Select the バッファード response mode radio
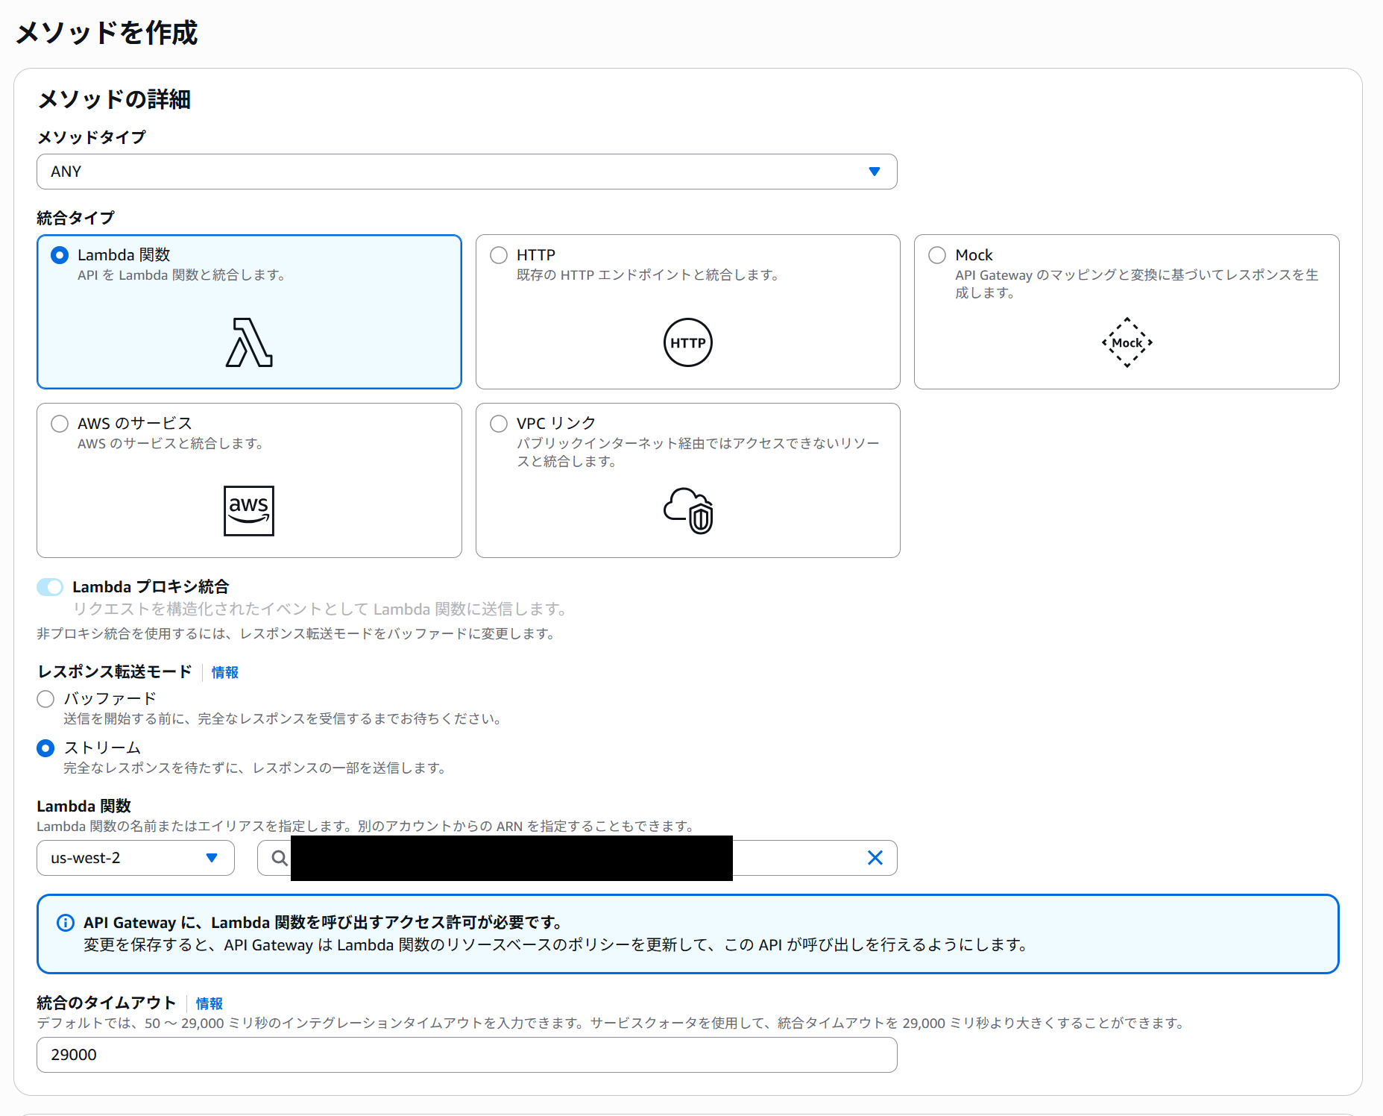This screenshot has height=1116, width=1383. click(x=45, y=699)
